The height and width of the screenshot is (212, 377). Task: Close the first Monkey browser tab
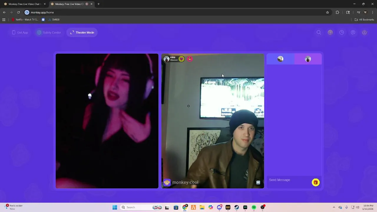(x=45, y=4)
